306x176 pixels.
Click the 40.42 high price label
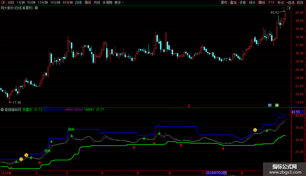click(x=275, y=12)
